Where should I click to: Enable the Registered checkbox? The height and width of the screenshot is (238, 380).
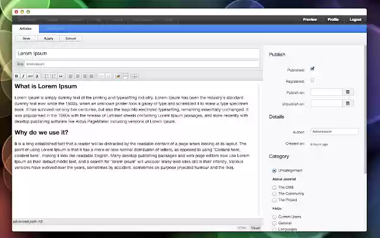click(x=312, y=80)
